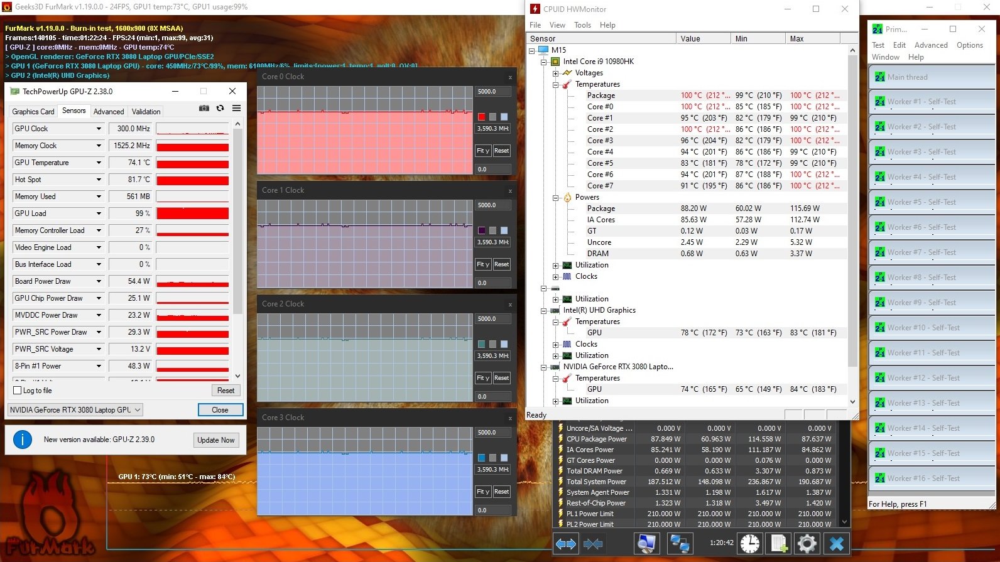Click HWiNFO networked computers icon

click(679, 543)
